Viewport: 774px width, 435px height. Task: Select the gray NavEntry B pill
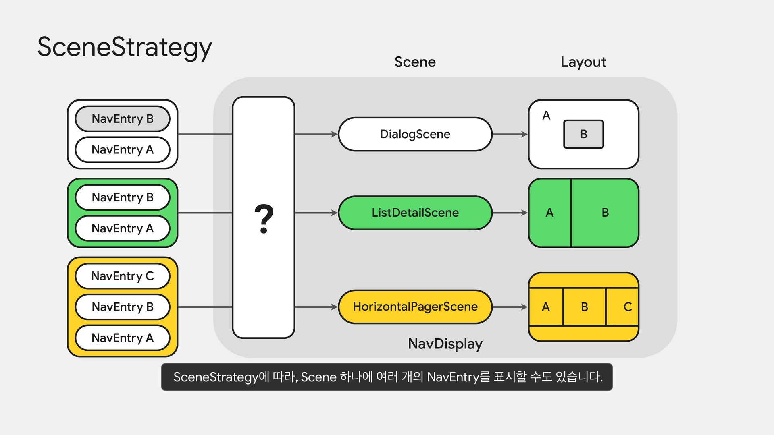click(x=123, y=119)
